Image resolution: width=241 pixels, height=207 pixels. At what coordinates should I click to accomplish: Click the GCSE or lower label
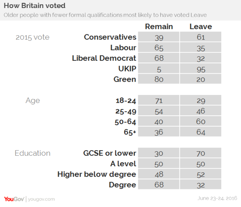click(110, 153)
